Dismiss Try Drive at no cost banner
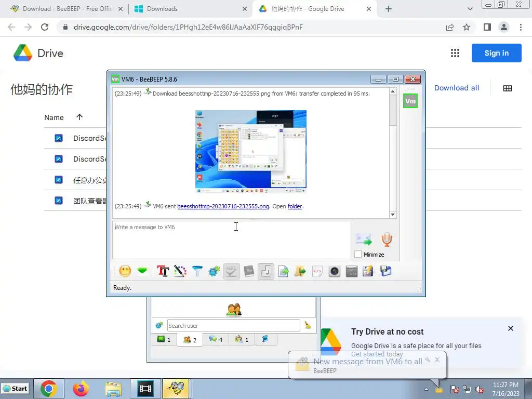The height and width of the screenshot is (399, 532). tap(511, 328)
